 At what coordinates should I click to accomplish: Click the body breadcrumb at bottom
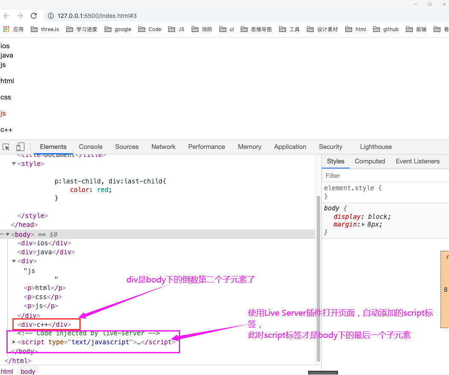(x=28, y=371)
